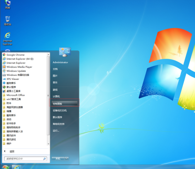Open 默认程序 in the left programs list

[x=11, y=87]
